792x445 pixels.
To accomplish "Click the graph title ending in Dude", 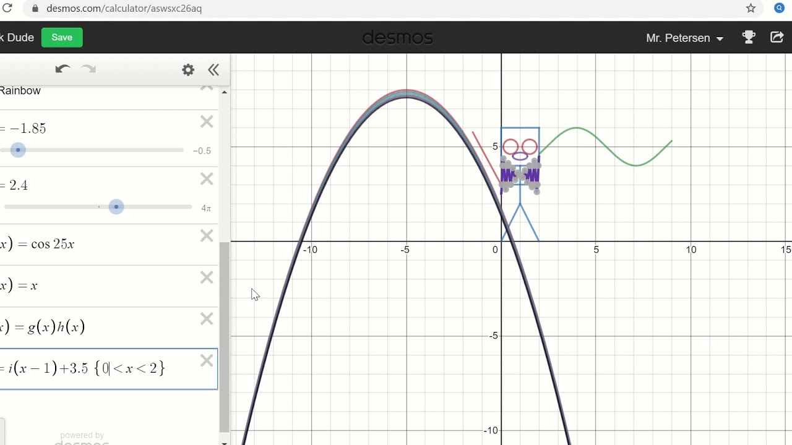I will (x=17, y=38).
